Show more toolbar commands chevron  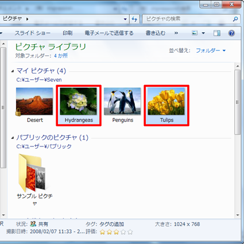click(x=176, y=33)
